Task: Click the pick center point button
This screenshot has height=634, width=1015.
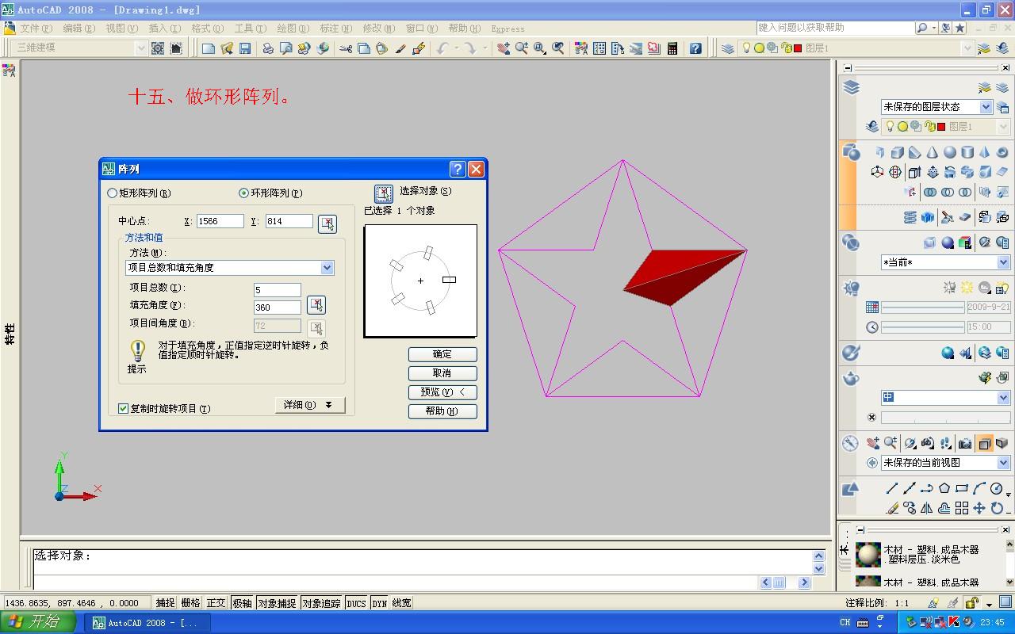Action: point(327,223)
